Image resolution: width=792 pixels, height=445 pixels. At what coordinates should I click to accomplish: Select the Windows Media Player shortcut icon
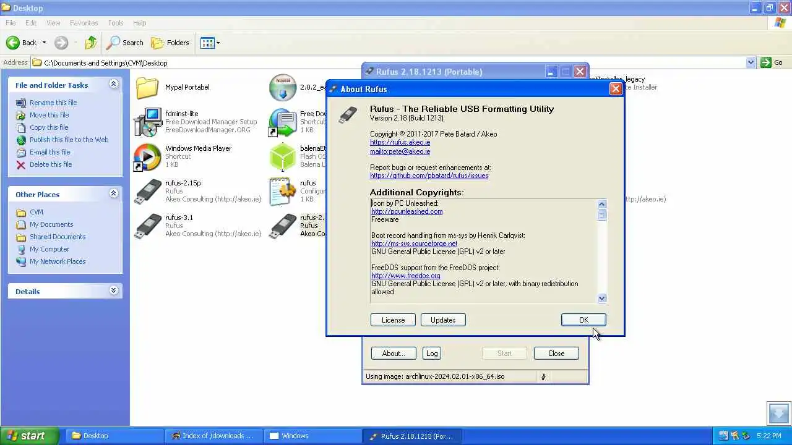pyautogui.click(x=147, y=157)
